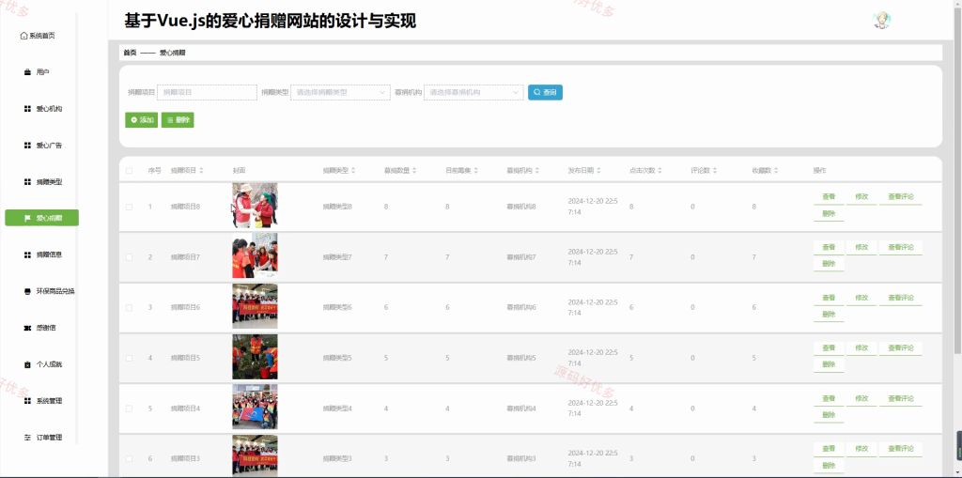Open cover image of row 捐赠项目8
The height and width of the screenshot is (478, 962).
[255, 206]
